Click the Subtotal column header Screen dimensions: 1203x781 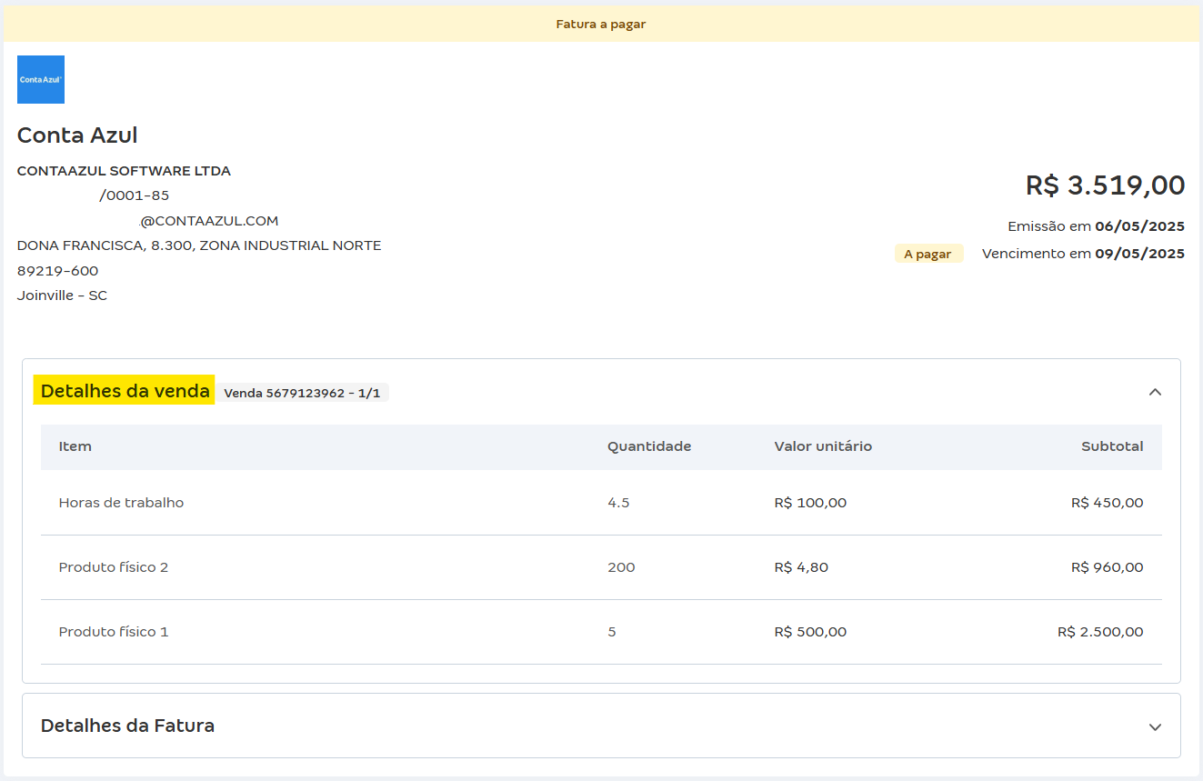tap(1112, 446)
